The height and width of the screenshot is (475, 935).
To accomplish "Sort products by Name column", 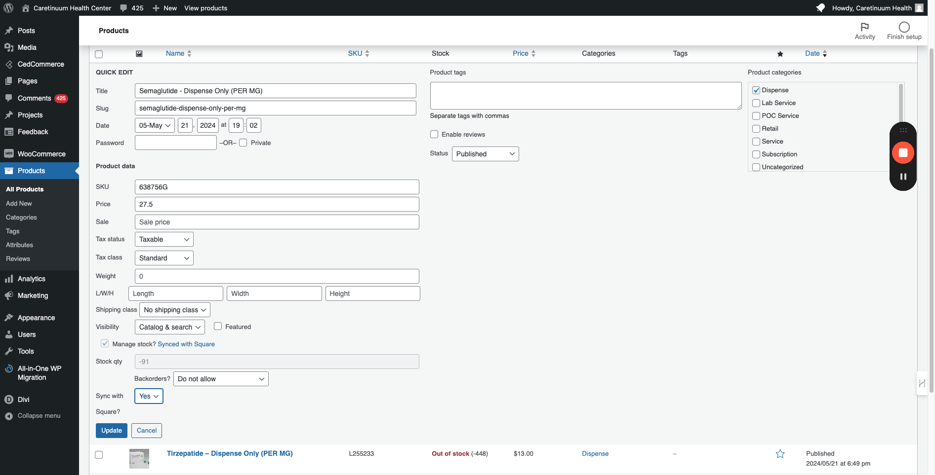I will pyautogui.click(x=178, y=53).
